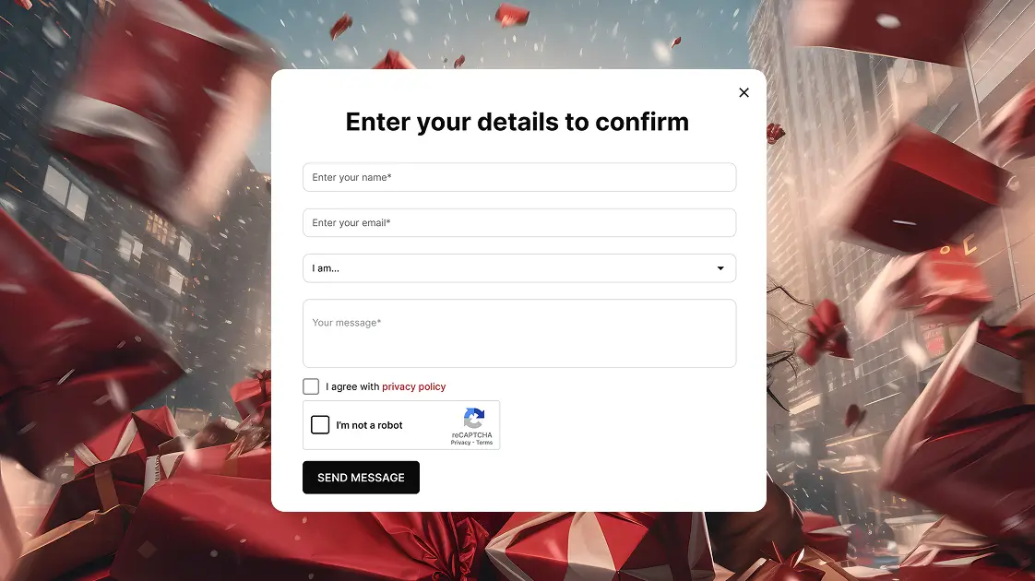Open the reCAPTCHA Terms link
Viewport: 1035px width, 581px height.
(484, 443)
